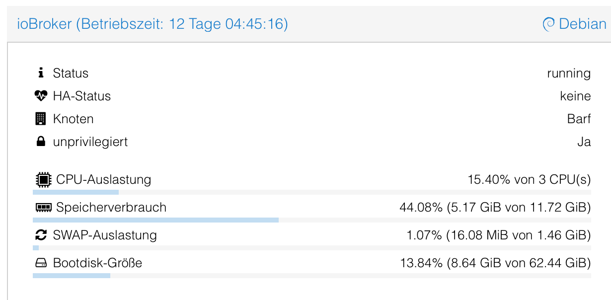Viewport: 611px width, 300px height.
Task: Click the memory usage progress bar
Action: coord(311,220)
